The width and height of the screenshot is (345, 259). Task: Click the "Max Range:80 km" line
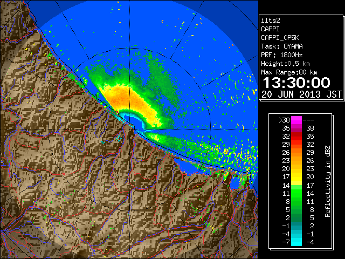point(289,72)
